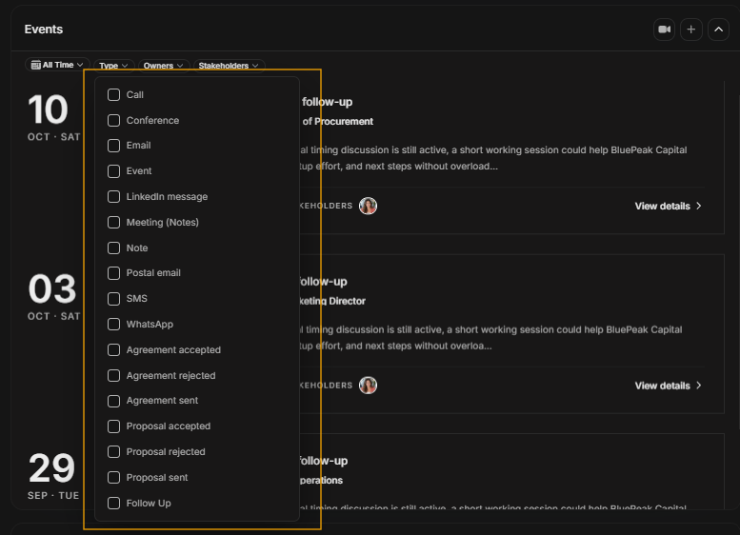
Task: Check the Follow Up checkbox
Action: click(113, 503)
